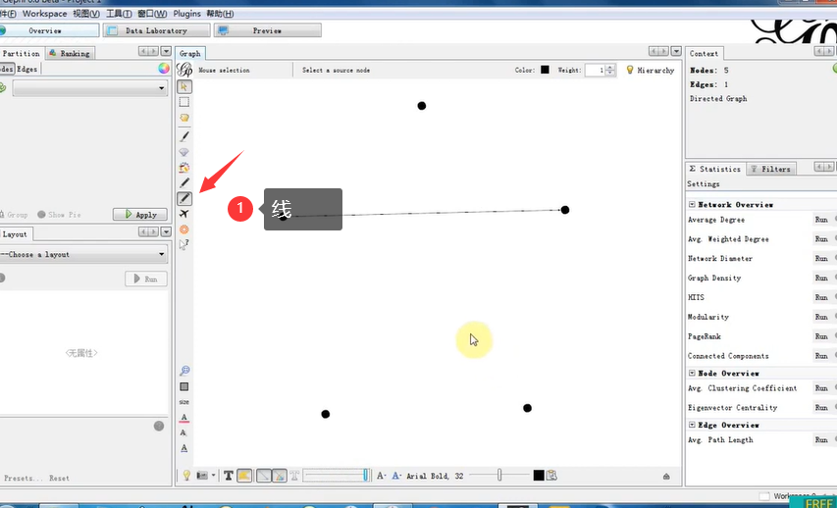Toggle the mixed edge color button
This screenshot has height=508, width=837.
tap(280, 476)
